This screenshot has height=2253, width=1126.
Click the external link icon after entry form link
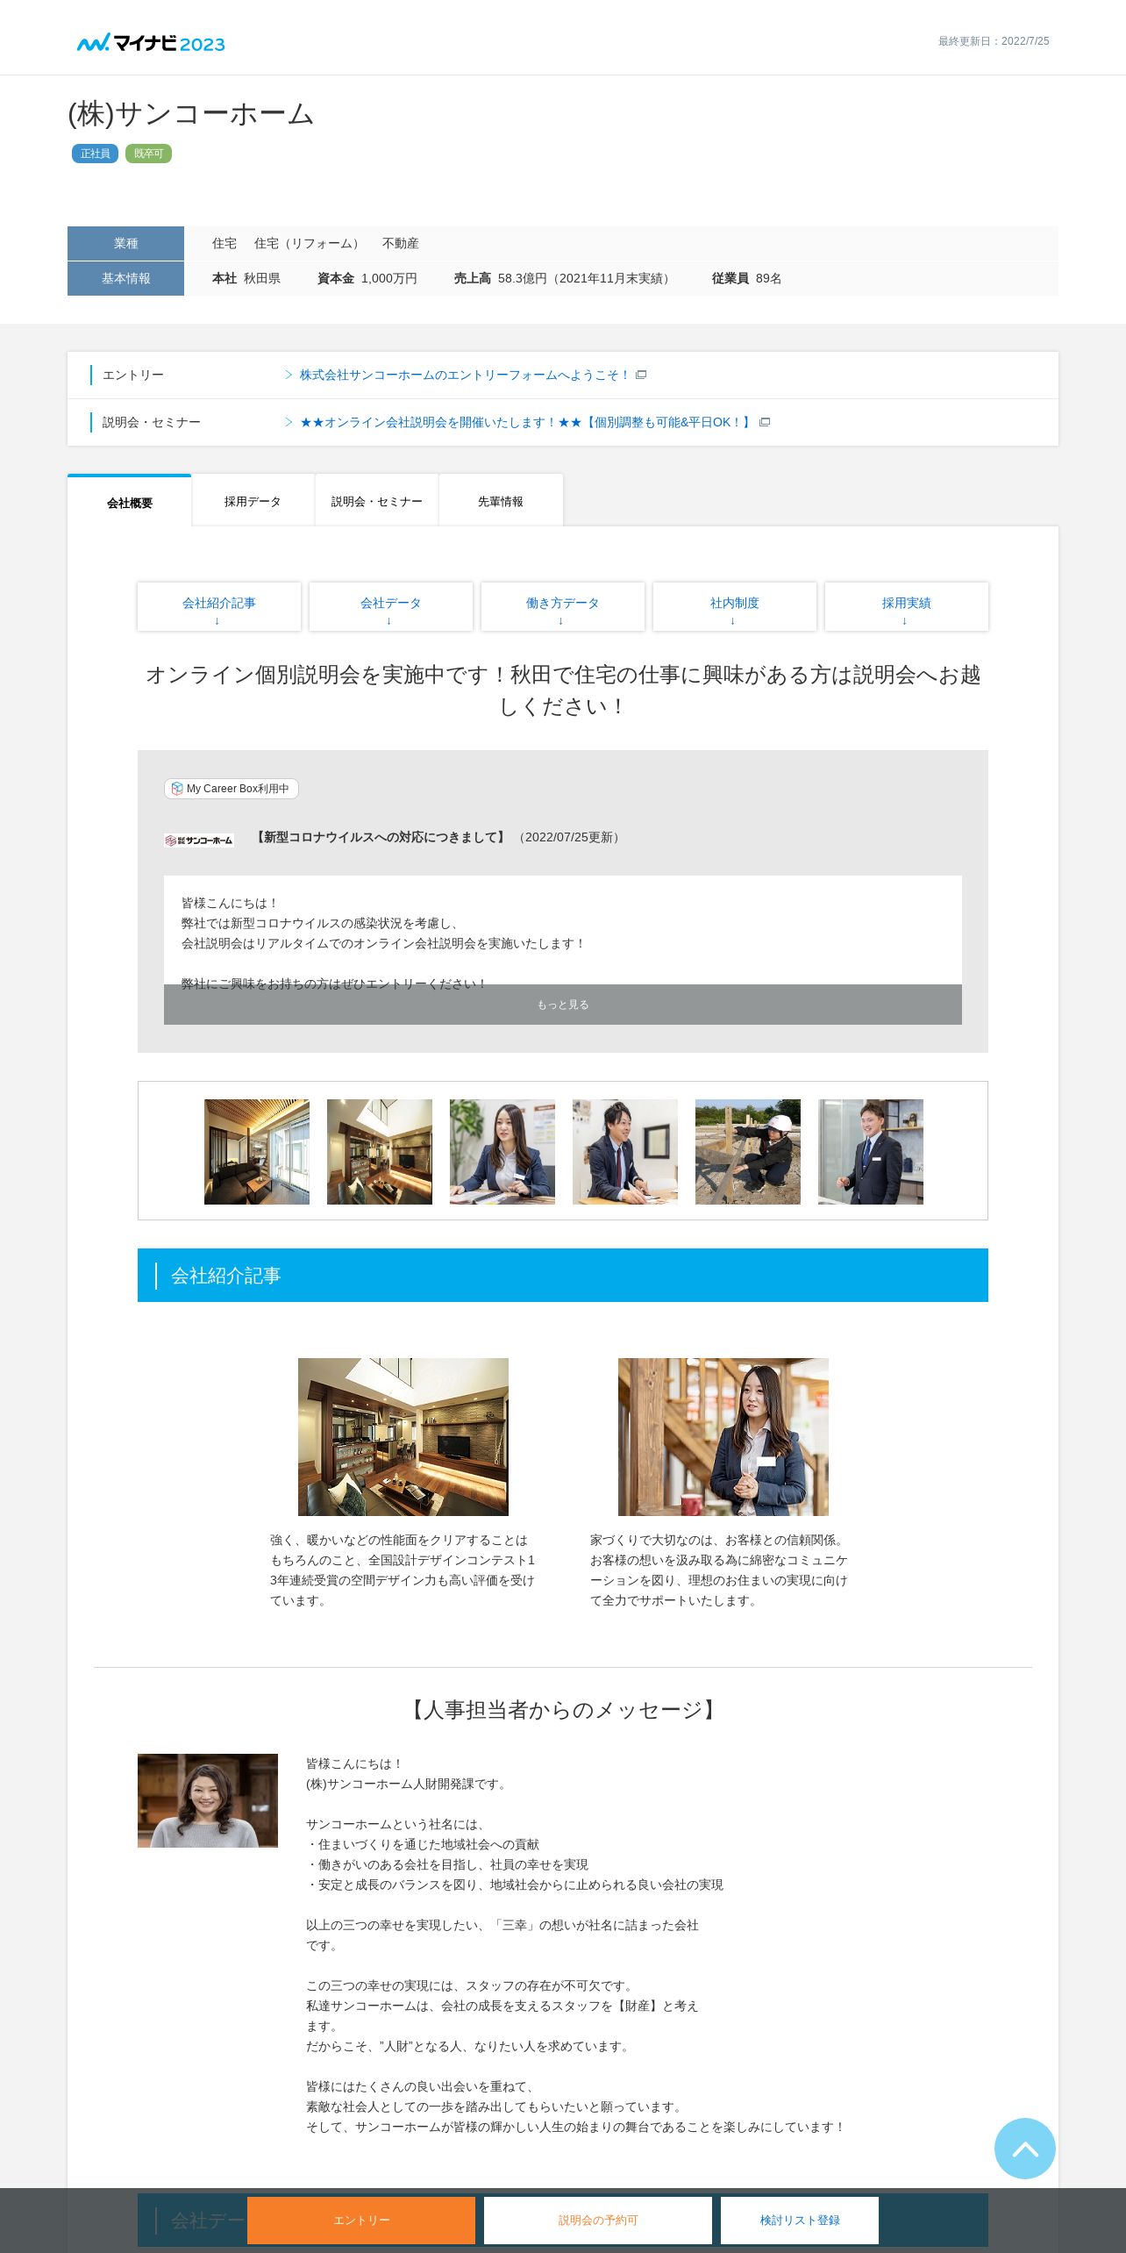click(641, 375)
